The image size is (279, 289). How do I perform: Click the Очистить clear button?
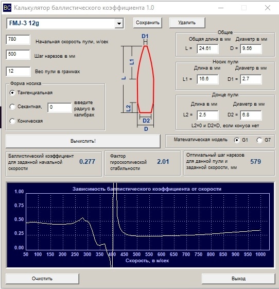[42, 279]
